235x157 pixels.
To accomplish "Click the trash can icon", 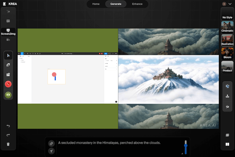I will tap(8, 144).
